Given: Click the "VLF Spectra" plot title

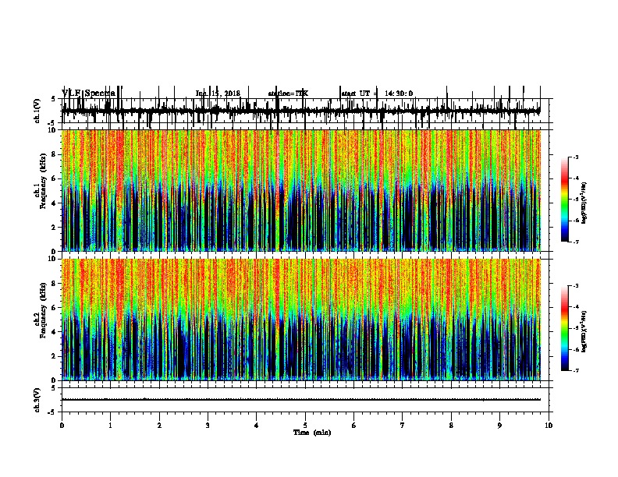Looking at the screenshot, I should click(89, 94).
